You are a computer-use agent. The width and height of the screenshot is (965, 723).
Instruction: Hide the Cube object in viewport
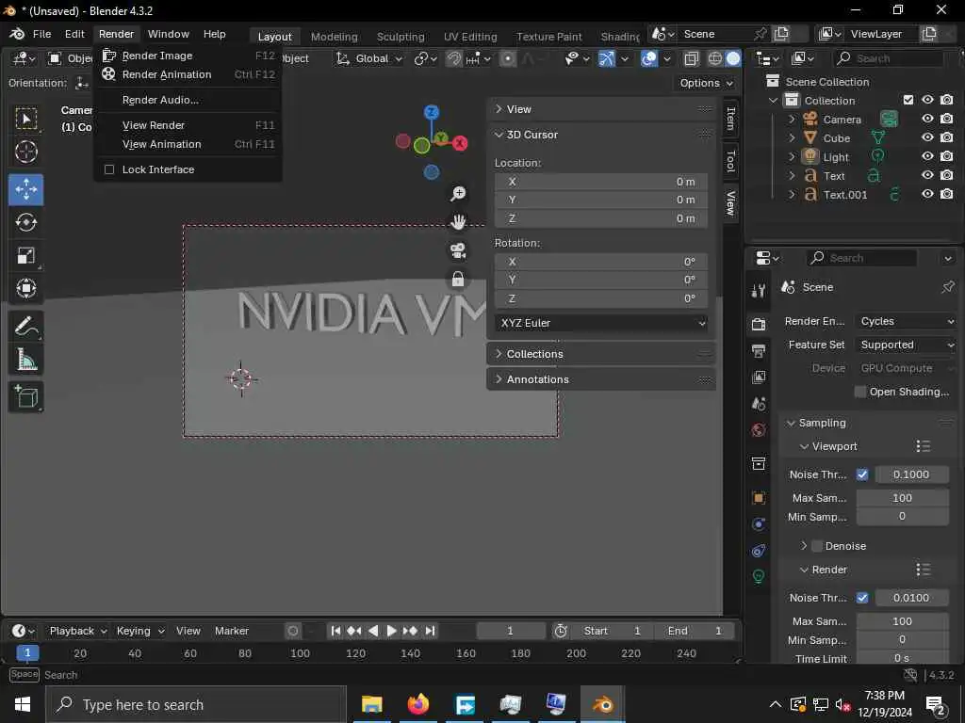(927, 137)
